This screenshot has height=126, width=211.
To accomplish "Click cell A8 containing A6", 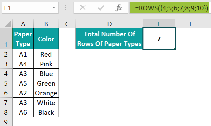I will [23, 112].
